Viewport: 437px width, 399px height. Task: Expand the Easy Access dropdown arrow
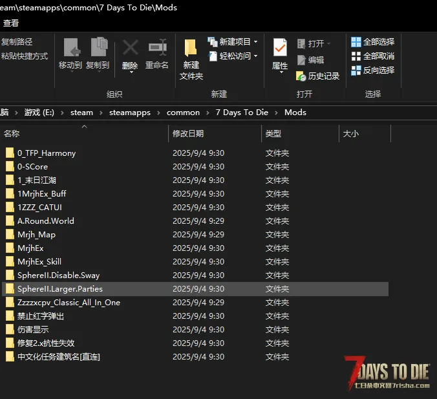point(255,56)
